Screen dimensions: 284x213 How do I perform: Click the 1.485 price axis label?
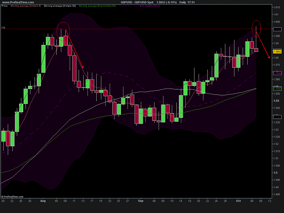pyautogui.click(x=277, y=194)
